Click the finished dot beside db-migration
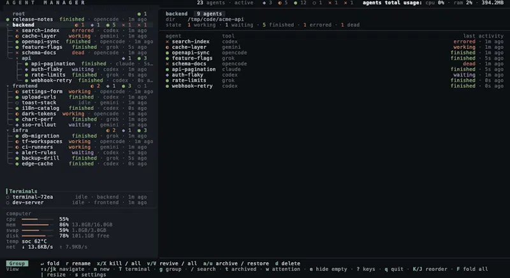The height and width of the screenshot is (278, 510). [x=17, y=136]
